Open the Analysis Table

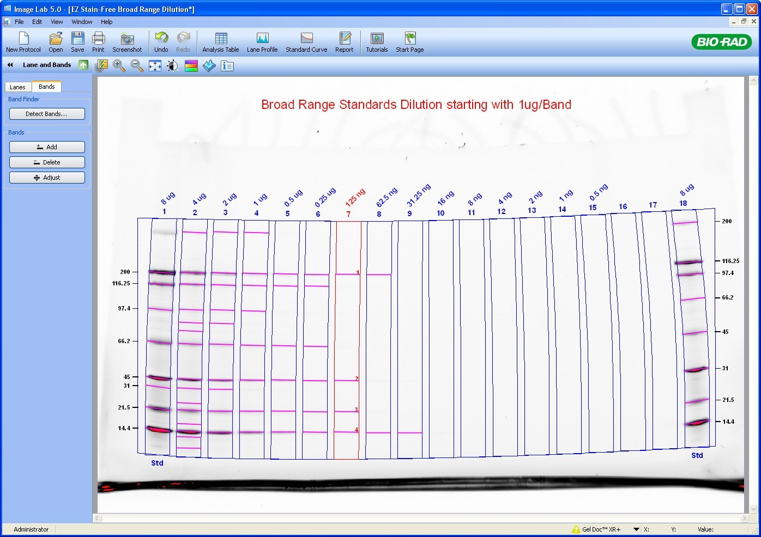click(221, 42)
